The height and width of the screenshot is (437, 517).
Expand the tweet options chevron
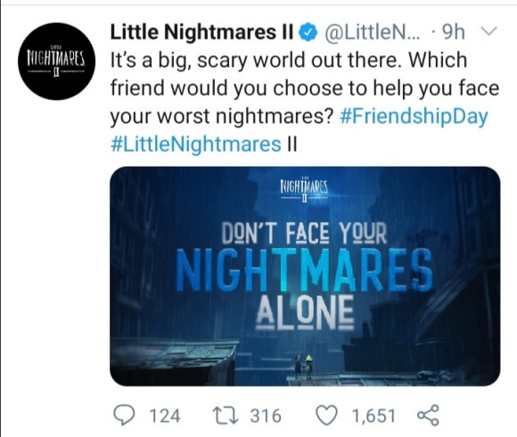pyautogui.click(x=488, y=31)
